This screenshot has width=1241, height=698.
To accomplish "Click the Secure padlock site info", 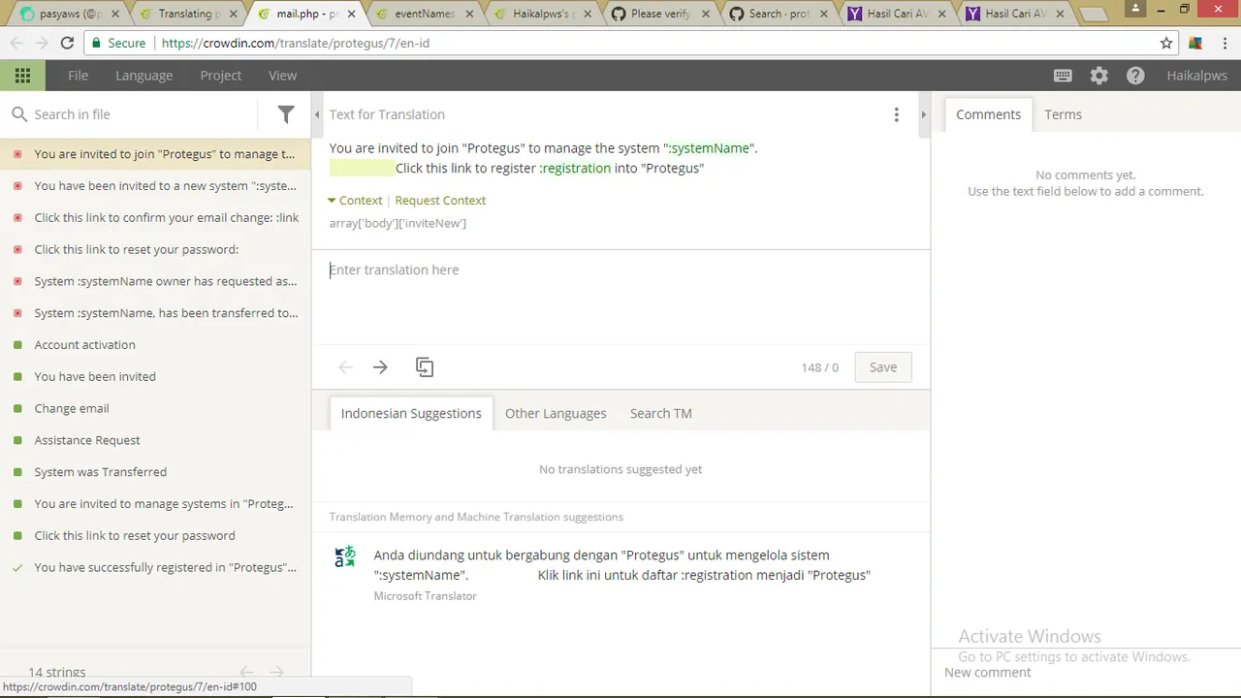I will coord(118,43).
